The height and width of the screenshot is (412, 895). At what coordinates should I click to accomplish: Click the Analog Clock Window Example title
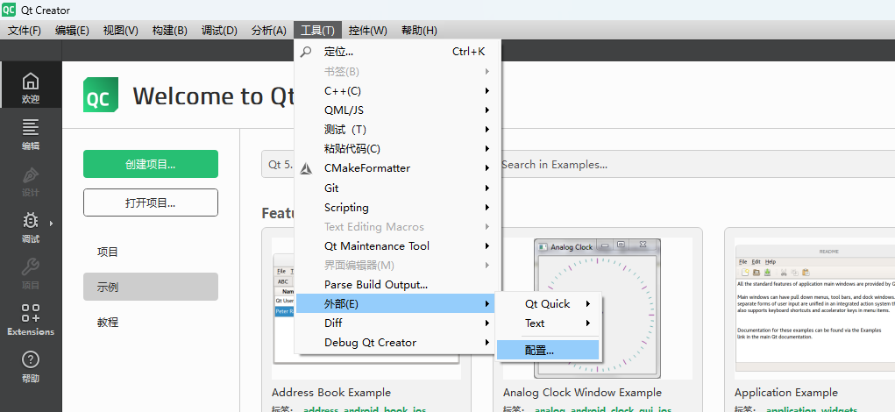(582, 393)
